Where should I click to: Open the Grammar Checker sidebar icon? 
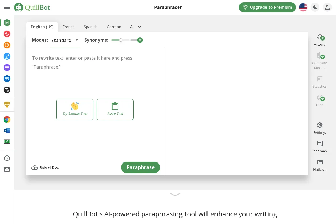[7, 34]
